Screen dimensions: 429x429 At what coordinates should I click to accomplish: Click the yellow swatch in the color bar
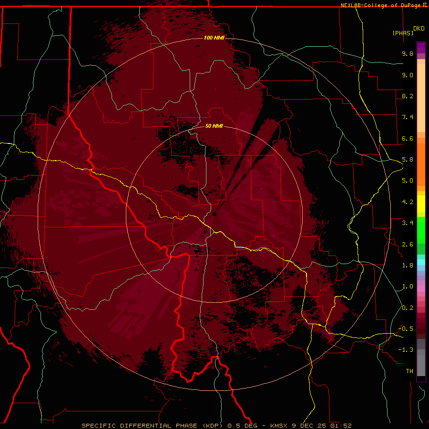421,204
